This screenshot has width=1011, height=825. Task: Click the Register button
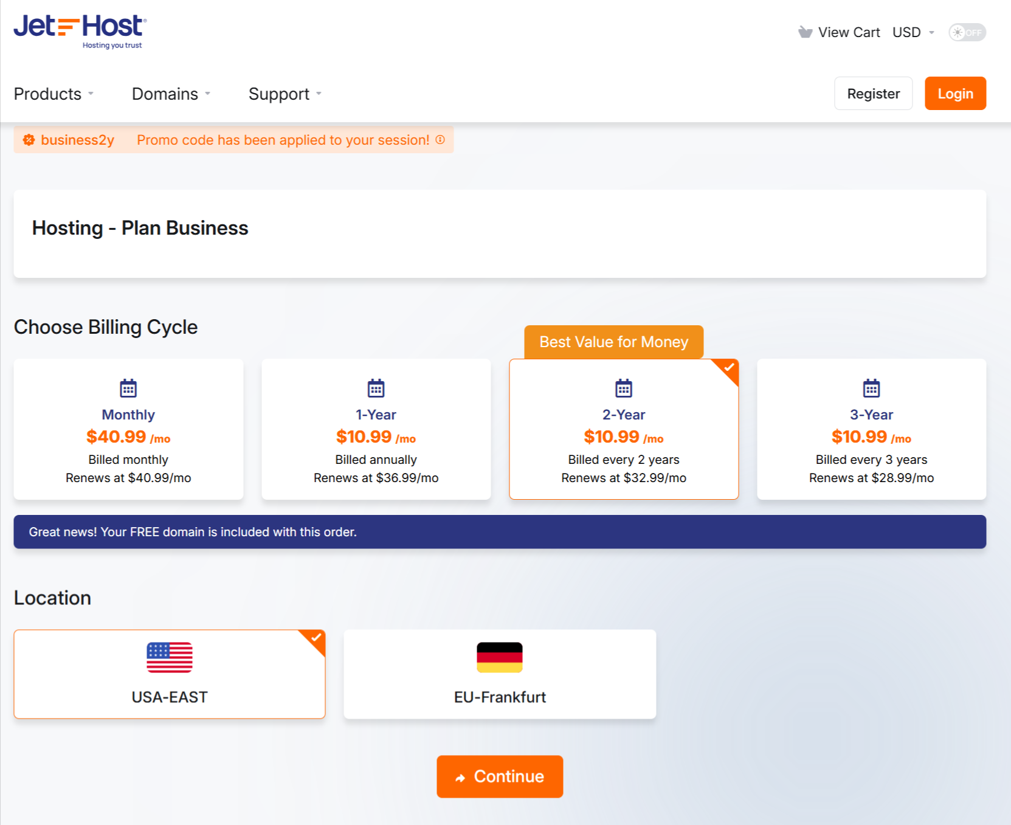coord(873,94)
